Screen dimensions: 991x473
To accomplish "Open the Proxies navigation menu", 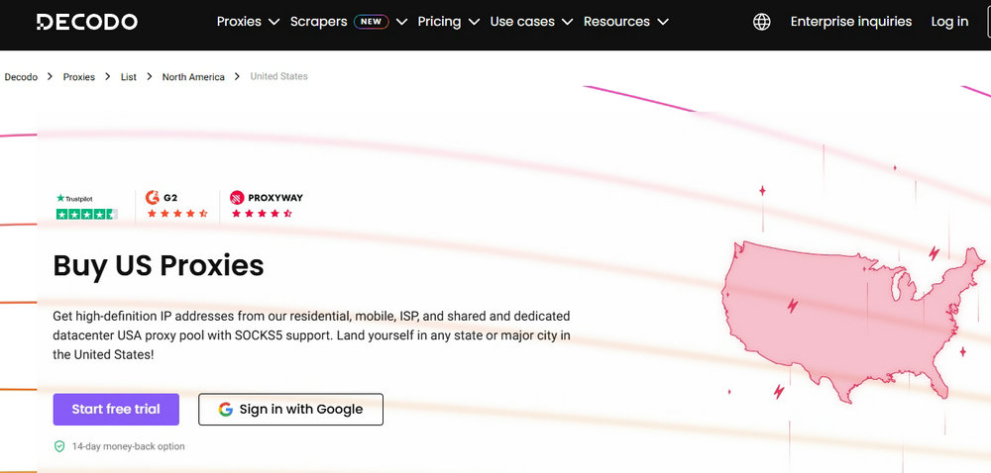I will tap(239, 22).
